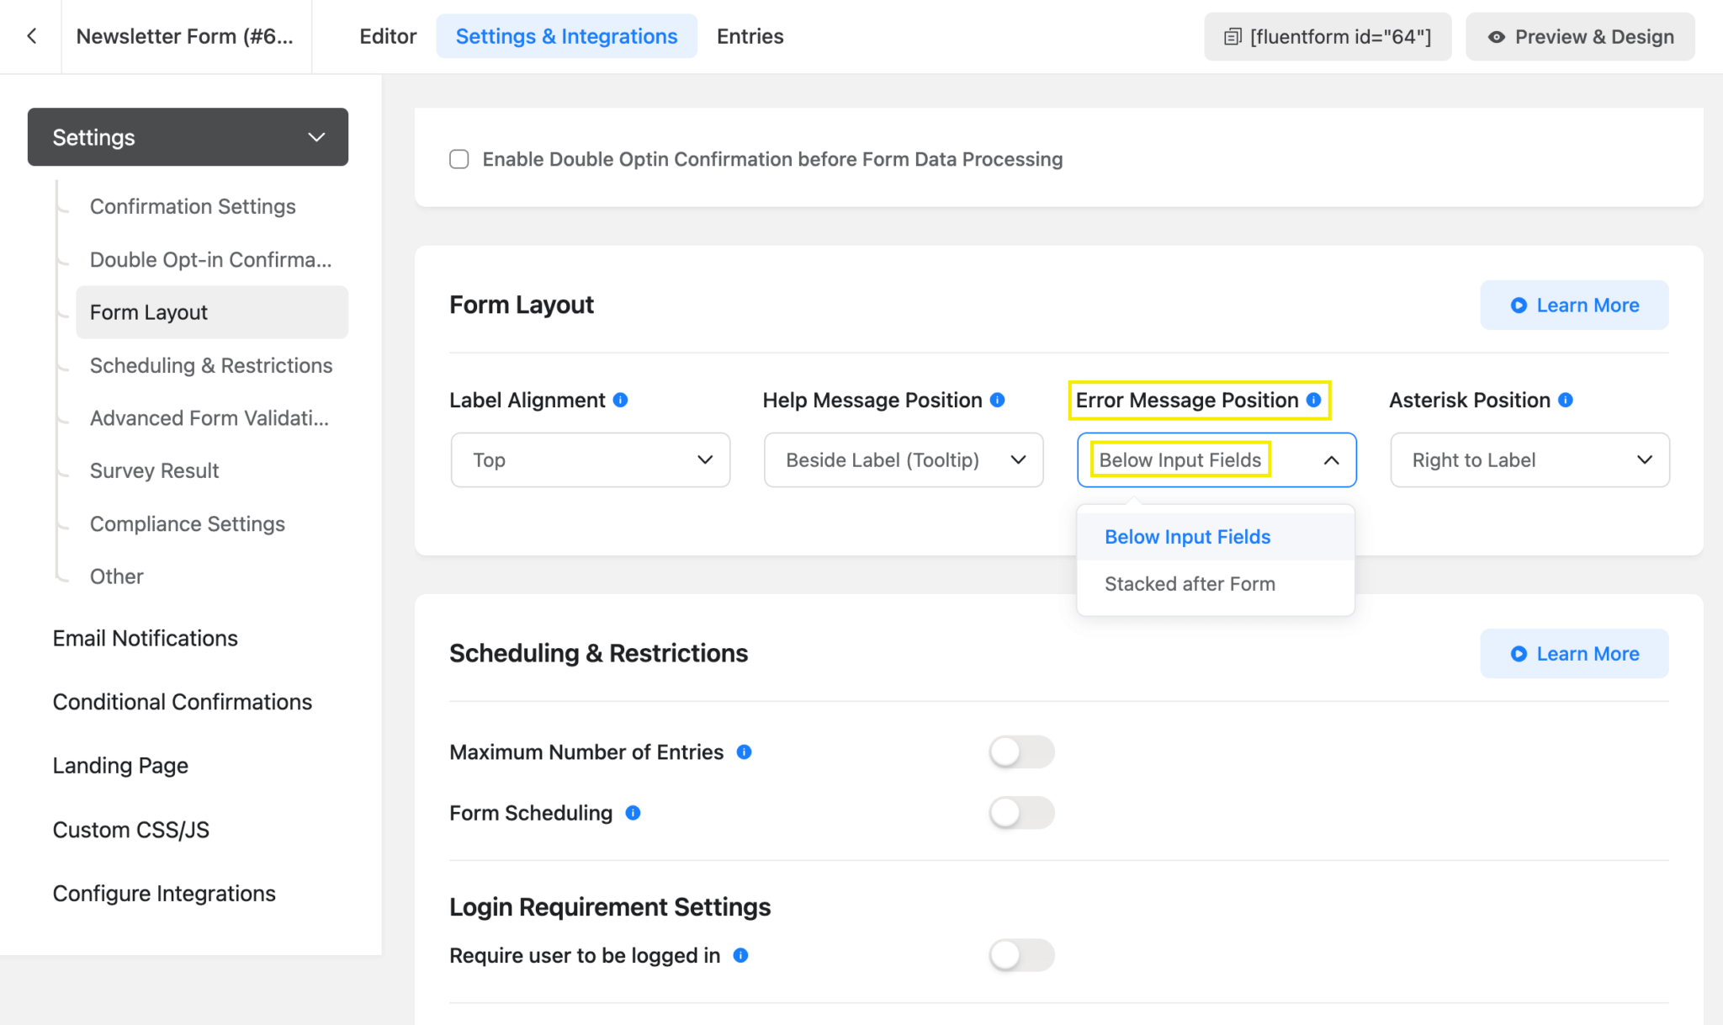The height and width of the screenshot is (1025, 1723).
Task: Open the Label Alignment dropdown
Action: point(589,459)
